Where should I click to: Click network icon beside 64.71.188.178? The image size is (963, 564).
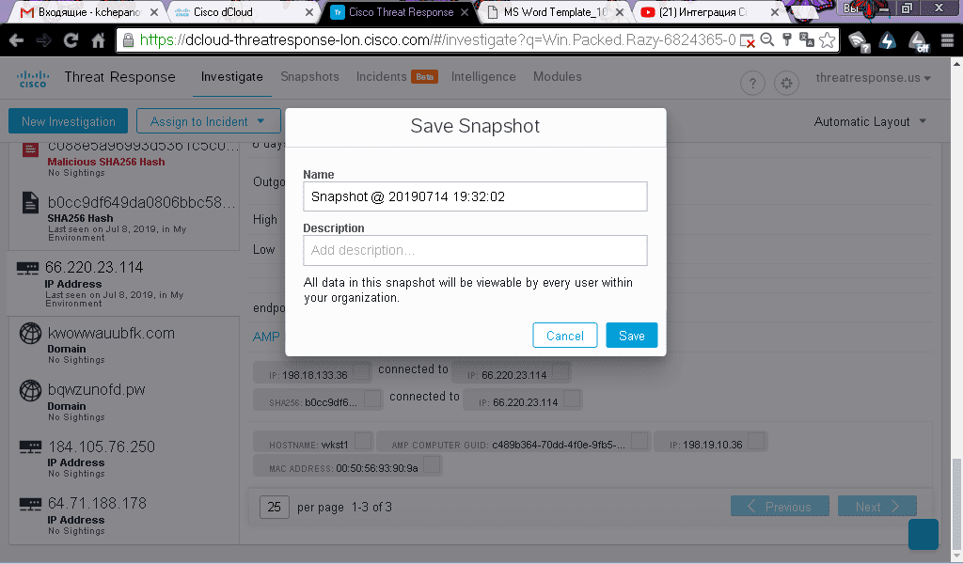coord(30,504)
